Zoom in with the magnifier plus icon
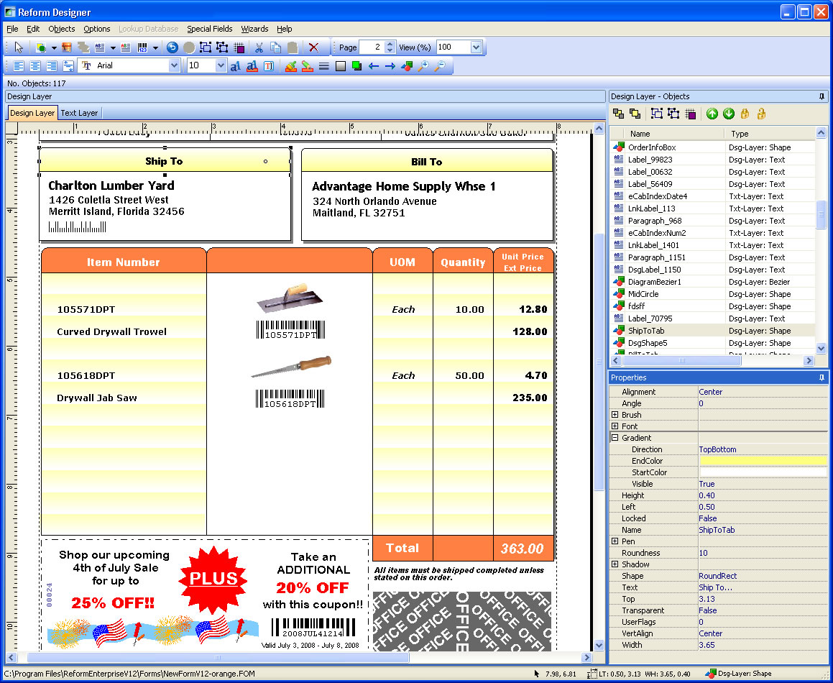The width and height of the screenshot is (833, 683). [423, 66]
